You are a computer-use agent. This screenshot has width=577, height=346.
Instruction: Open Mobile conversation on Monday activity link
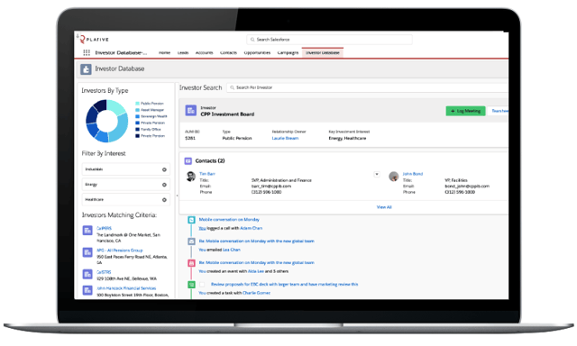[x=229, y=220]
